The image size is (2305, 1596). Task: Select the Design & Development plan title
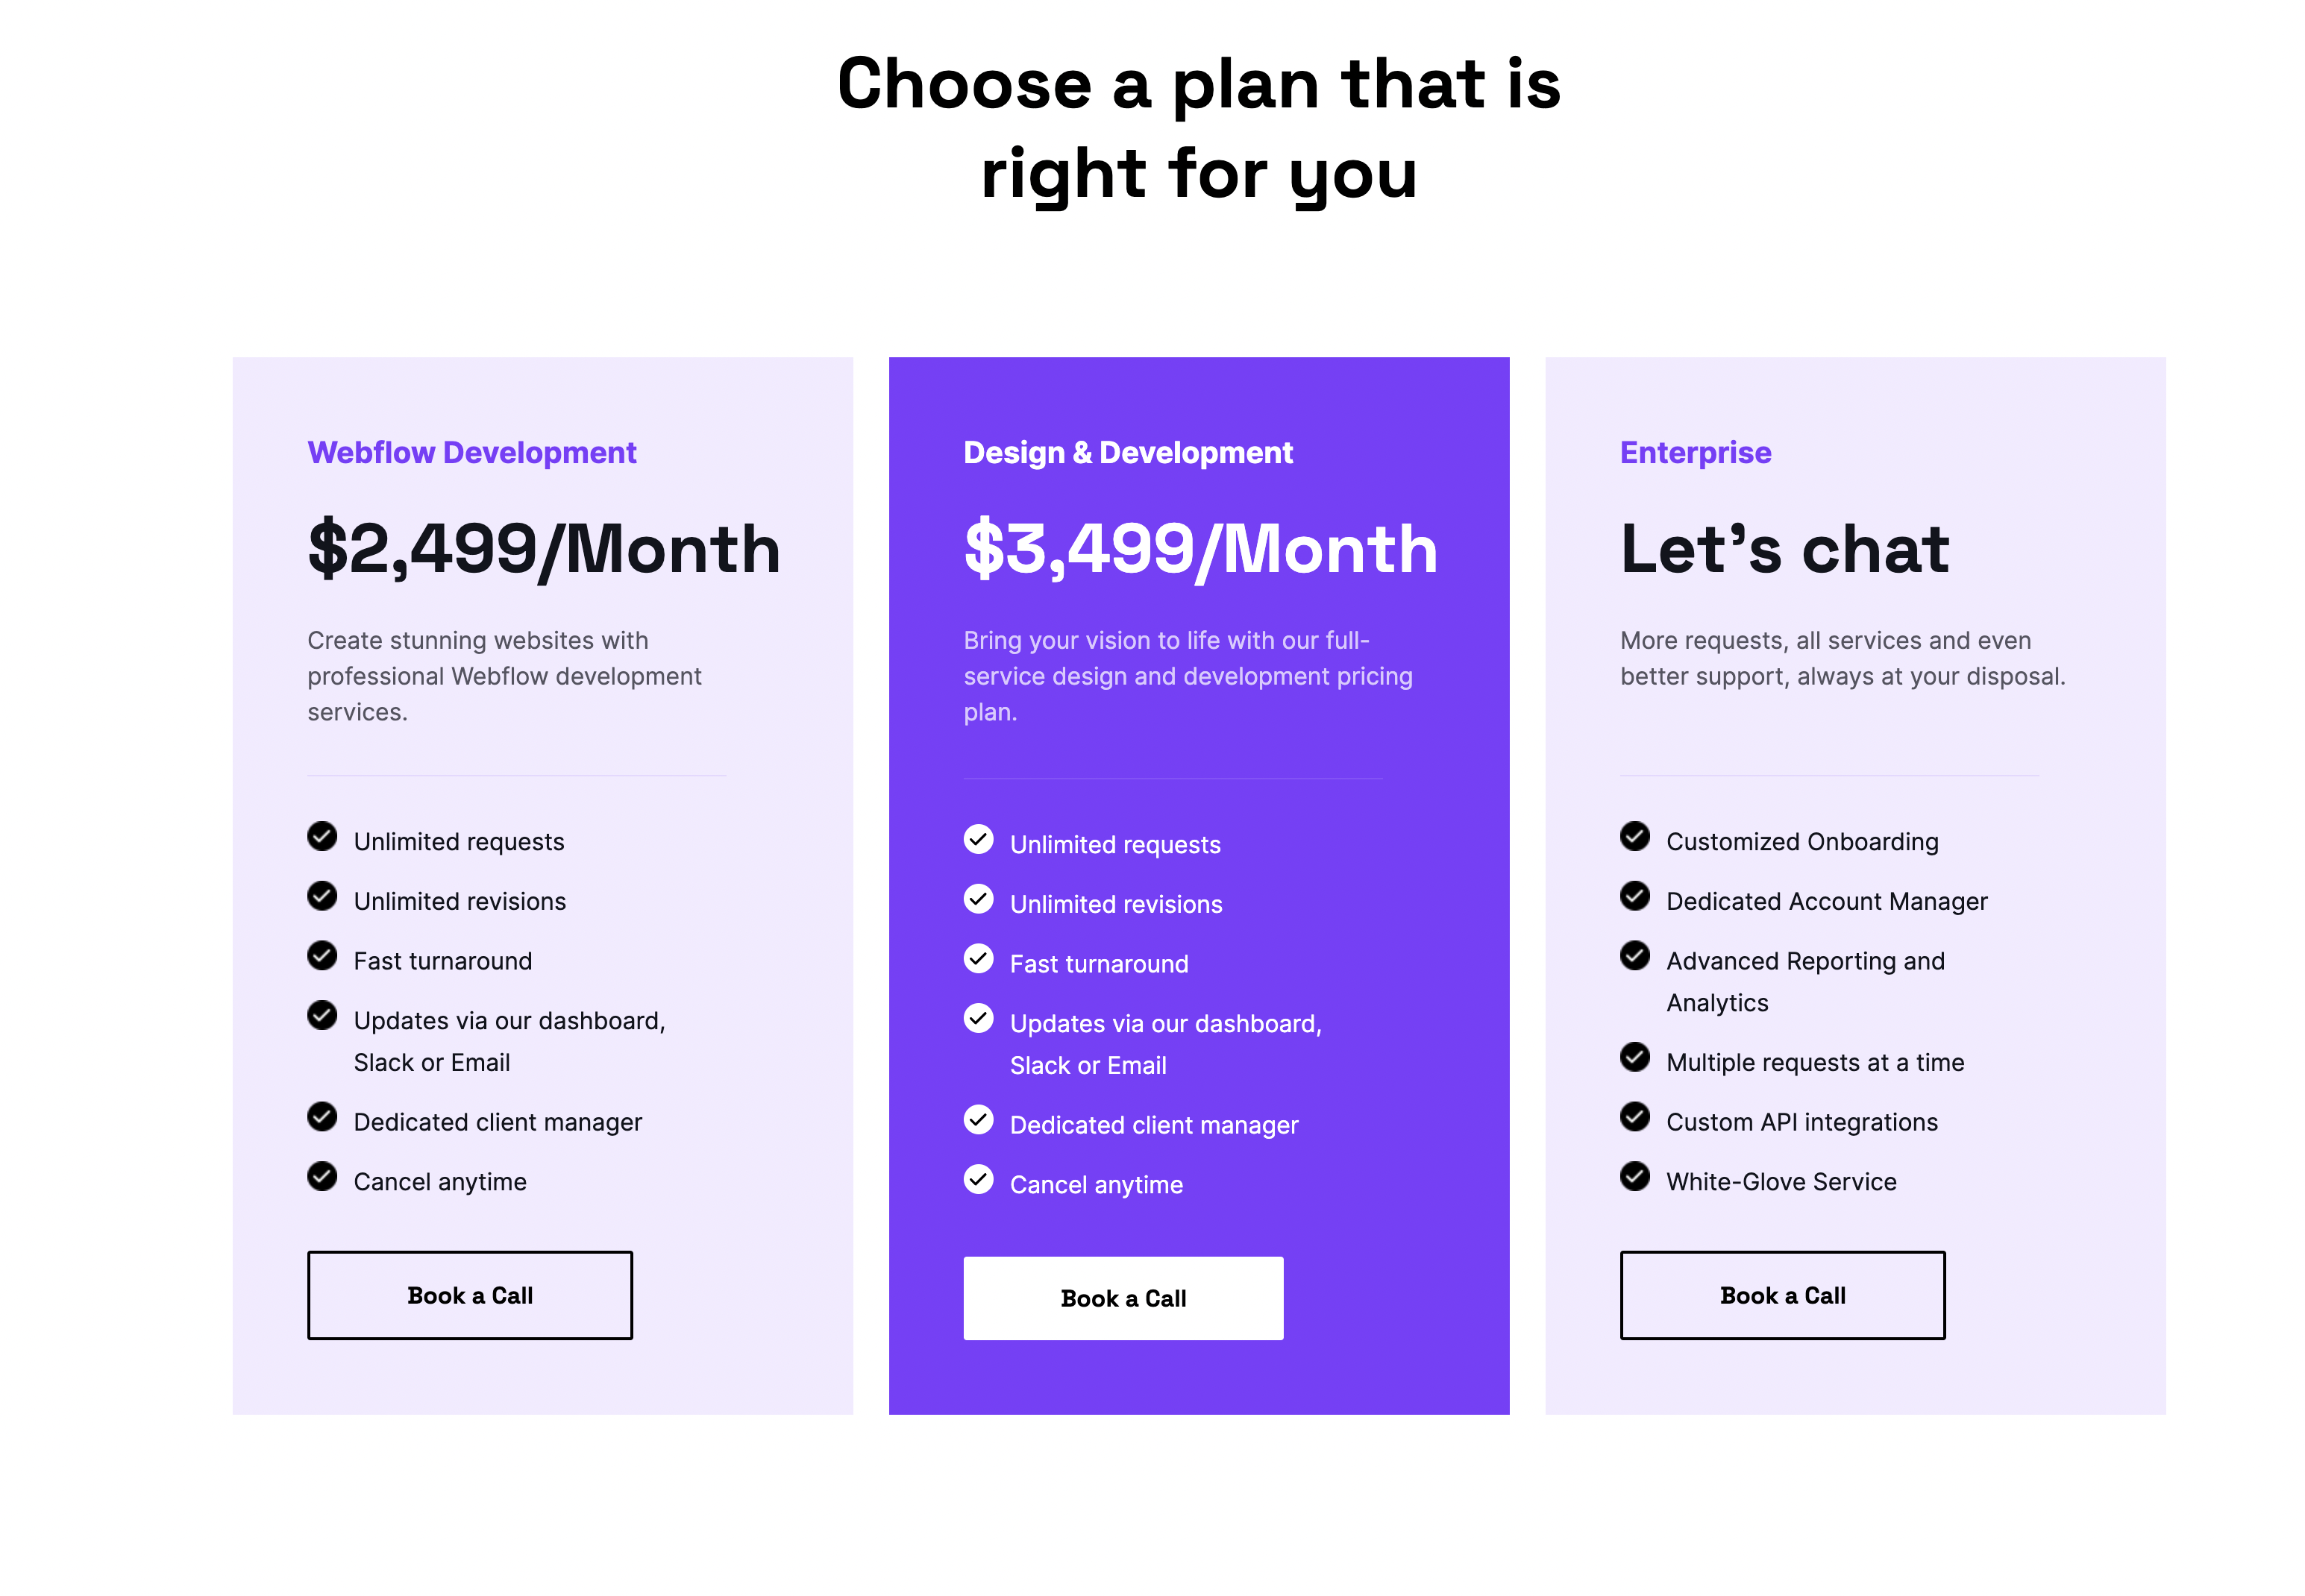pos(1128,453)
